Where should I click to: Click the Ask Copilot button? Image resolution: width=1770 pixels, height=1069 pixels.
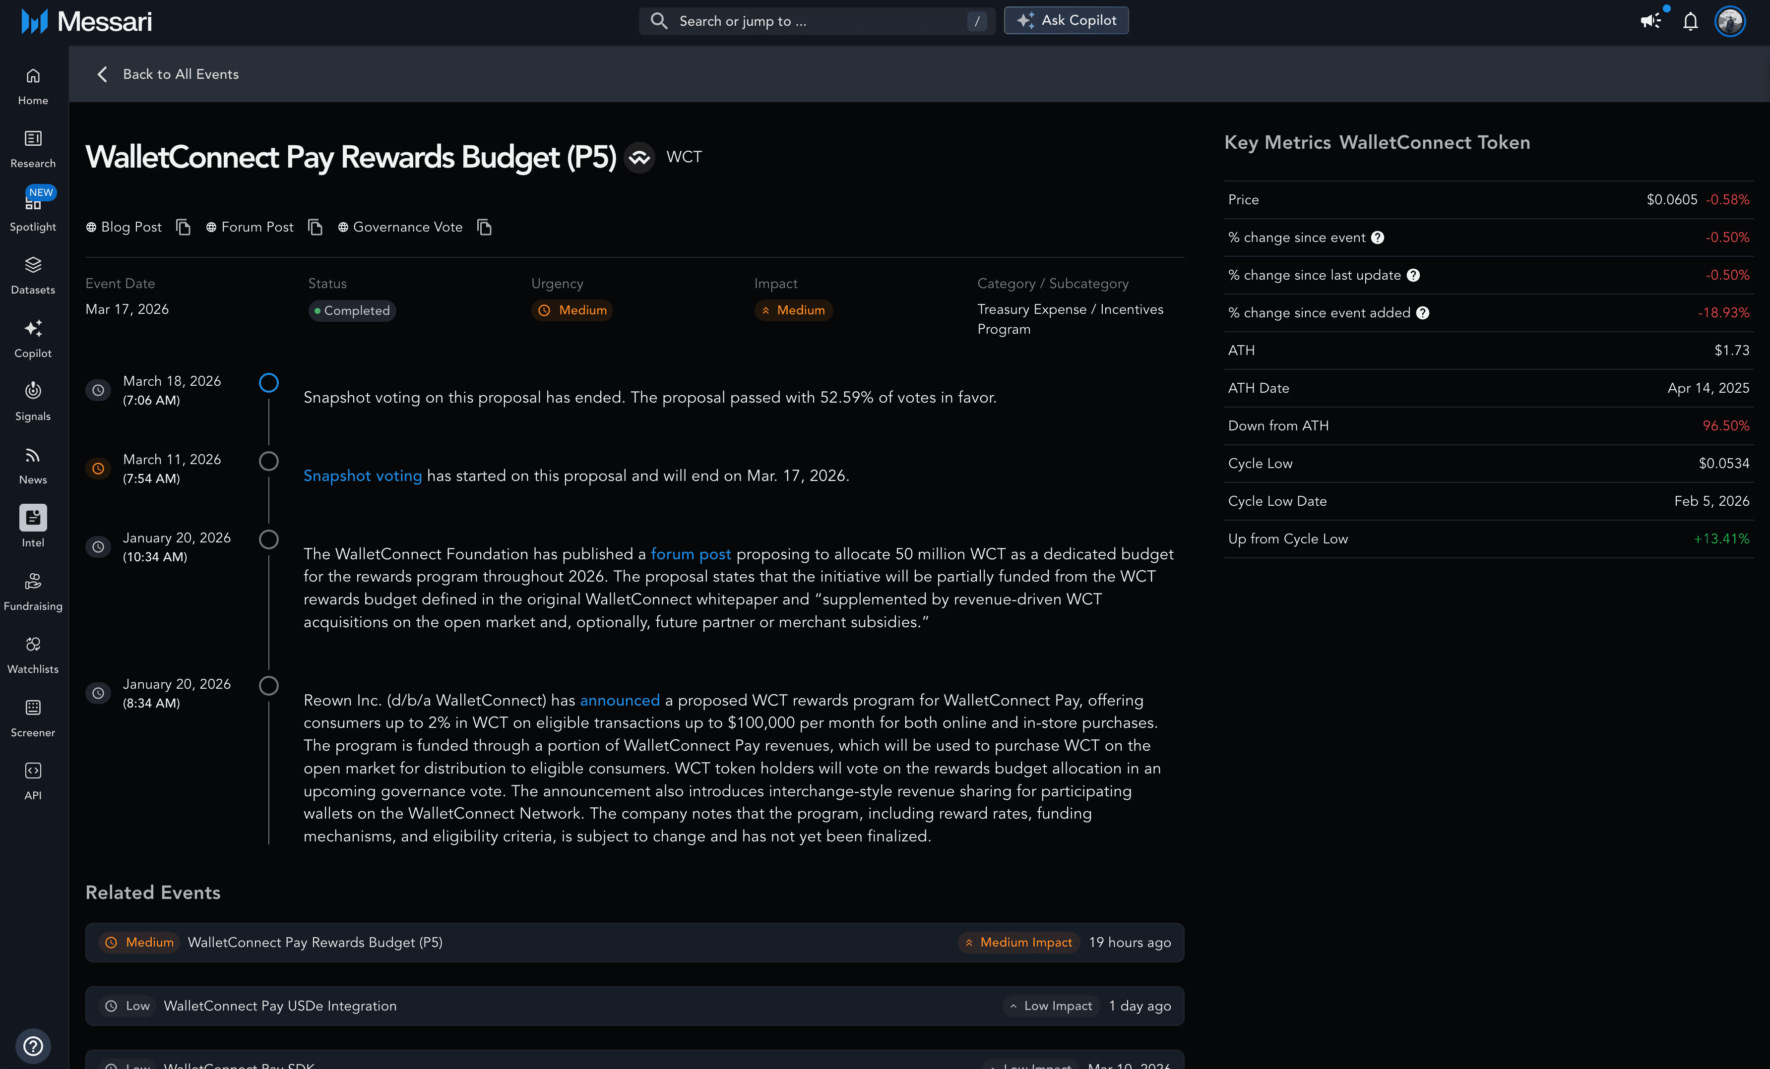[x=1066, y=21]
